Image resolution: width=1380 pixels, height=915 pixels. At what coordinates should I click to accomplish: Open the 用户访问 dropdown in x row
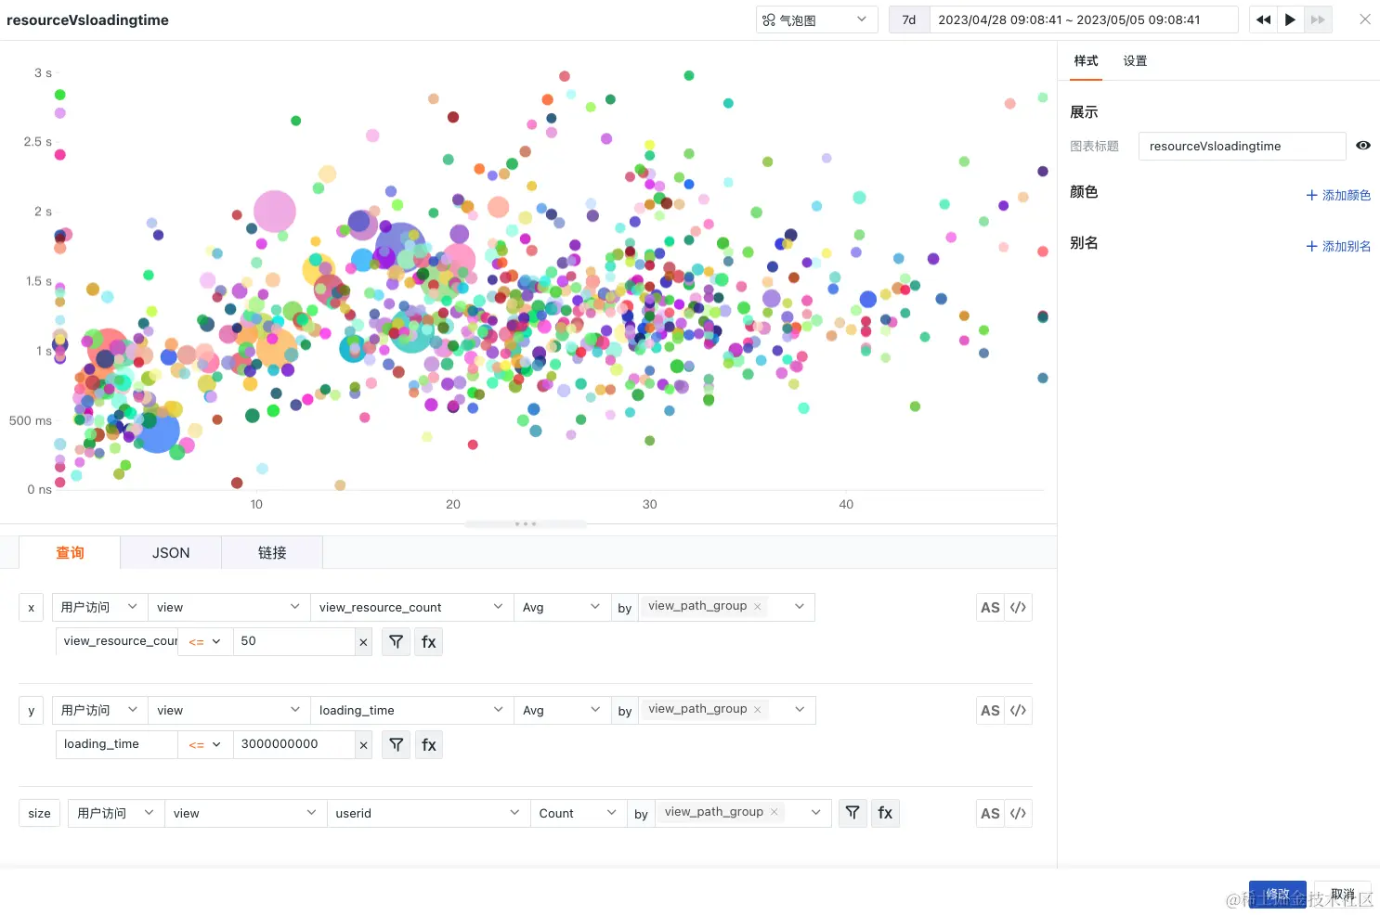point(99,607)
